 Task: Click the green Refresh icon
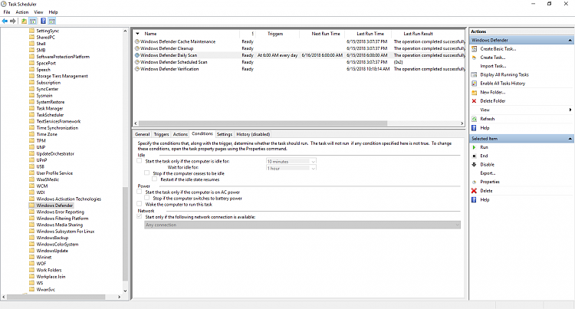(x=474, y=119)
